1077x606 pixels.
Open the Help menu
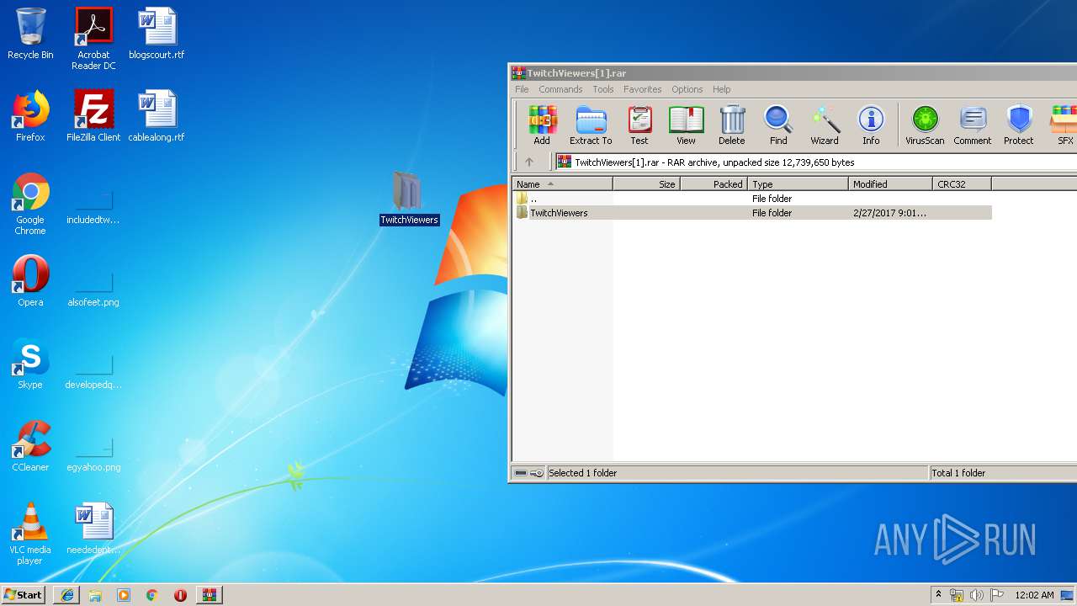[x=721, y=89]
